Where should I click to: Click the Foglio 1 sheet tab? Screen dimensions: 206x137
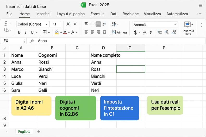tap(24, 132)
